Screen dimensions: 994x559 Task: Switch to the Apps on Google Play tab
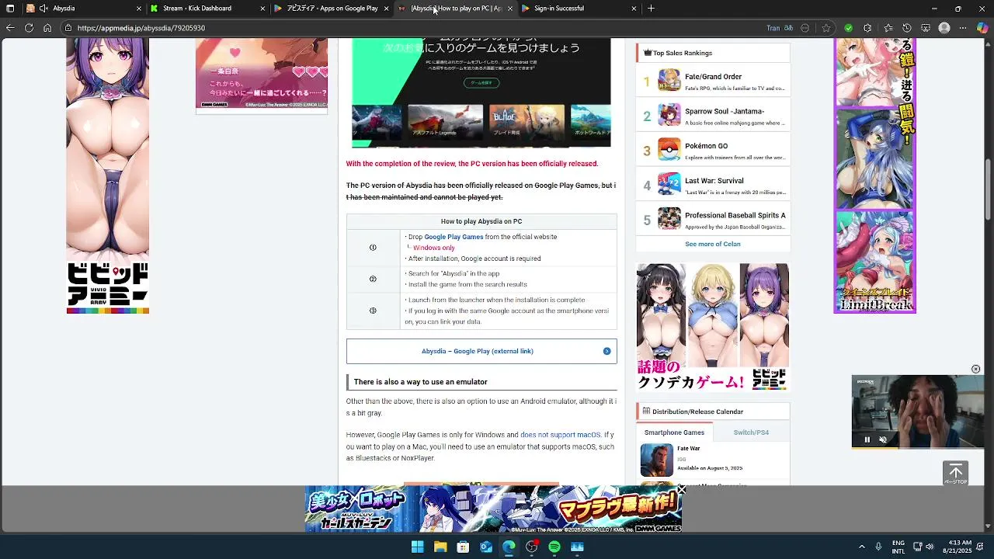pyautogui.click(x=332, y=9)
